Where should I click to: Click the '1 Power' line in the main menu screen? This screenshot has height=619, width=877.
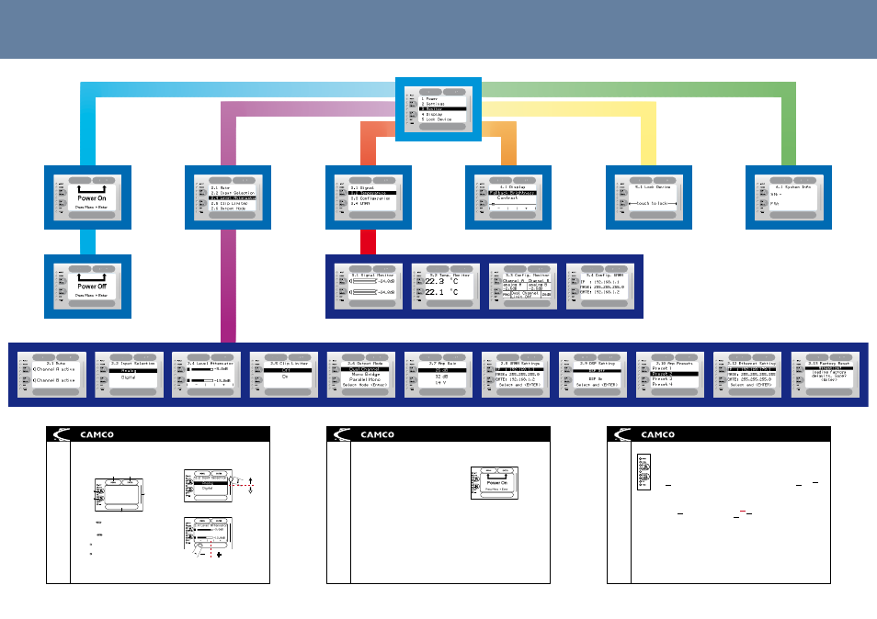click(429, 99)
